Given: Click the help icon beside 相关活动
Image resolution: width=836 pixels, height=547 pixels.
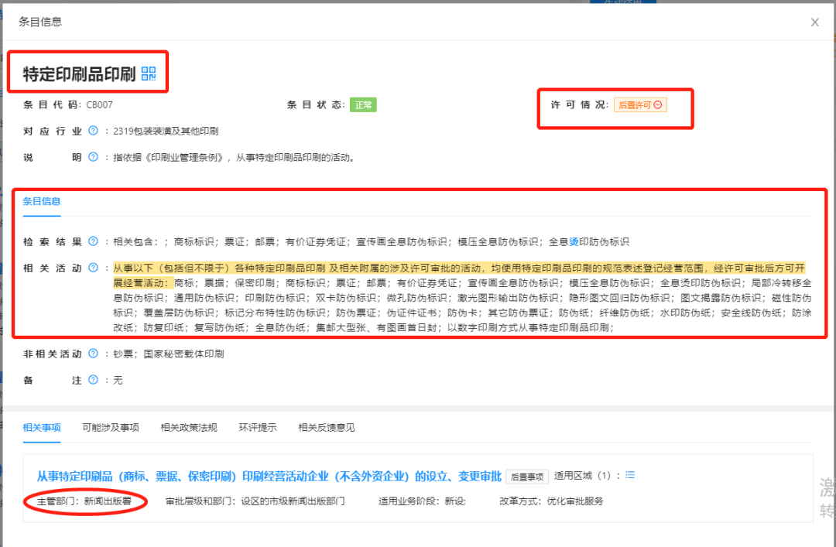Looking at the screenshot, I should point(94,268).
